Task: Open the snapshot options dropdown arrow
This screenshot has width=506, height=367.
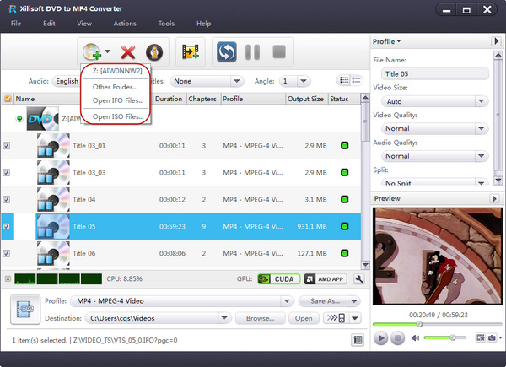Action: [x=500, y=337]
